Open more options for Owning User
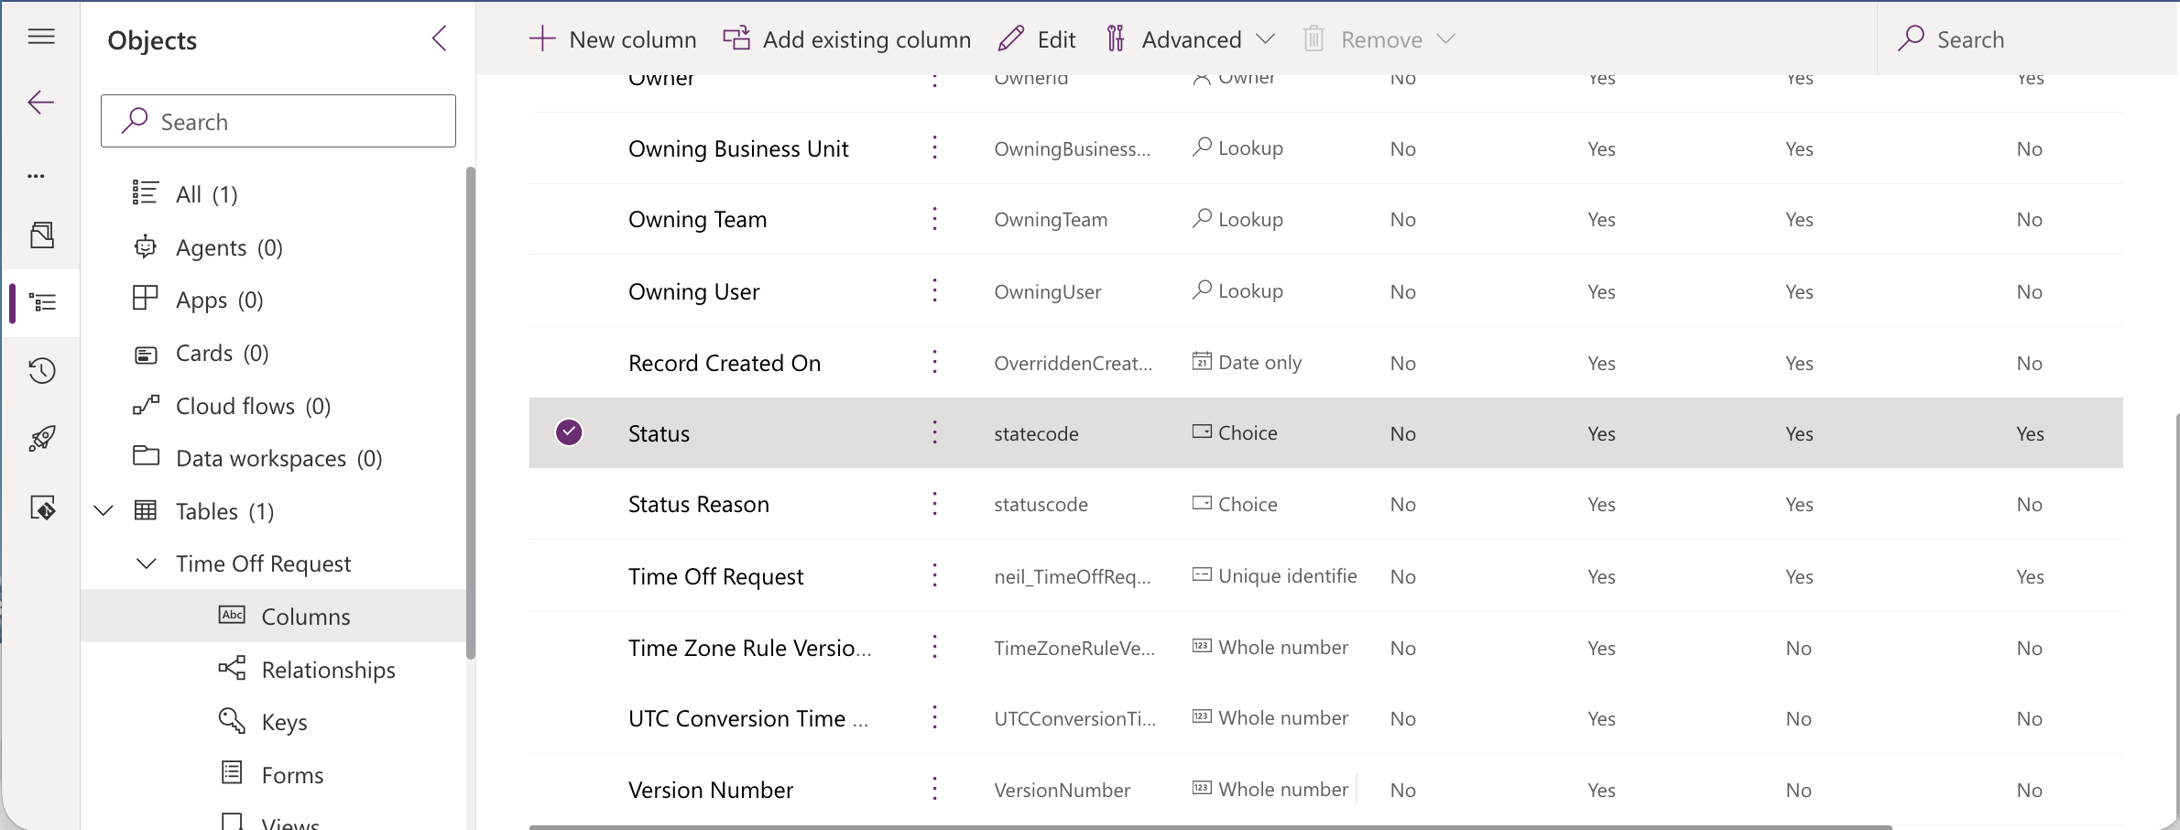This screenshot has width=2180, height=830. click(x=934, y=290)
